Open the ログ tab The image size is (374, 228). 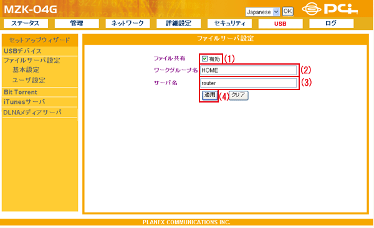click(332, 24)
